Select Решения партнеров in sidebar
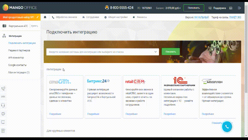This screenshot has width=248, height=140. (19, 50)
